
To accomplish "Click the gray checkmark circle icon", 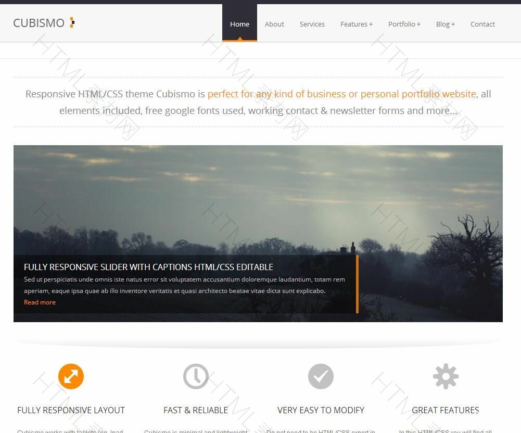I will tap(321, 376).
